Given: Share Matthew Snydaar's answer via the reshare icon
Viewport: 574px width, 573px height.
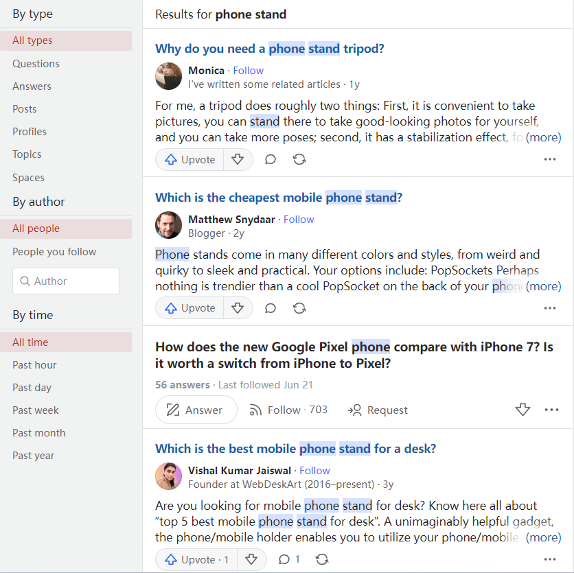Looking at the screenshot, I should point(299,308).
